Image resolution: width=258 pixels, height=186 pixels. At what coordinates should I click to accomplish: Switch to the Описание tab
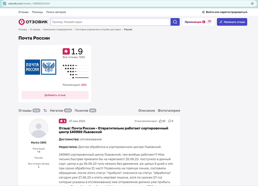click(147, 111)
